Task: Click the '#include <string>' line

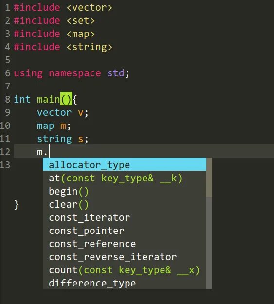Action: coord(63,47)
